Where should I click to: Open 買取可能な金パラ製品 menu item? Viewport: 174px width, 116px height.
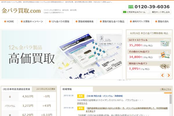tap(112, 21)
